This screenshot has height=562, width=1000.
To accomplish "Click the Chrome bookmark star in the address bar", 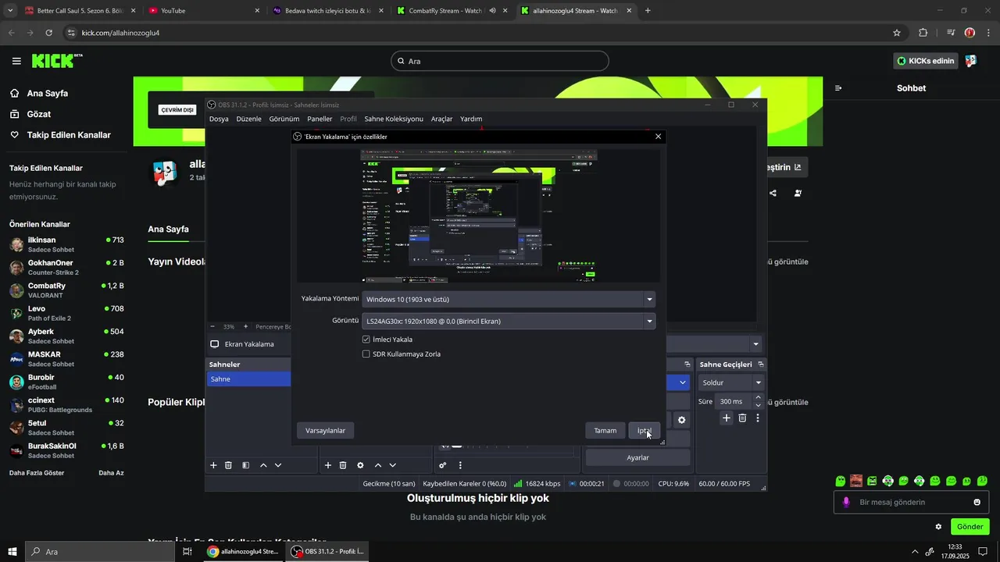I will coord(897,33).
